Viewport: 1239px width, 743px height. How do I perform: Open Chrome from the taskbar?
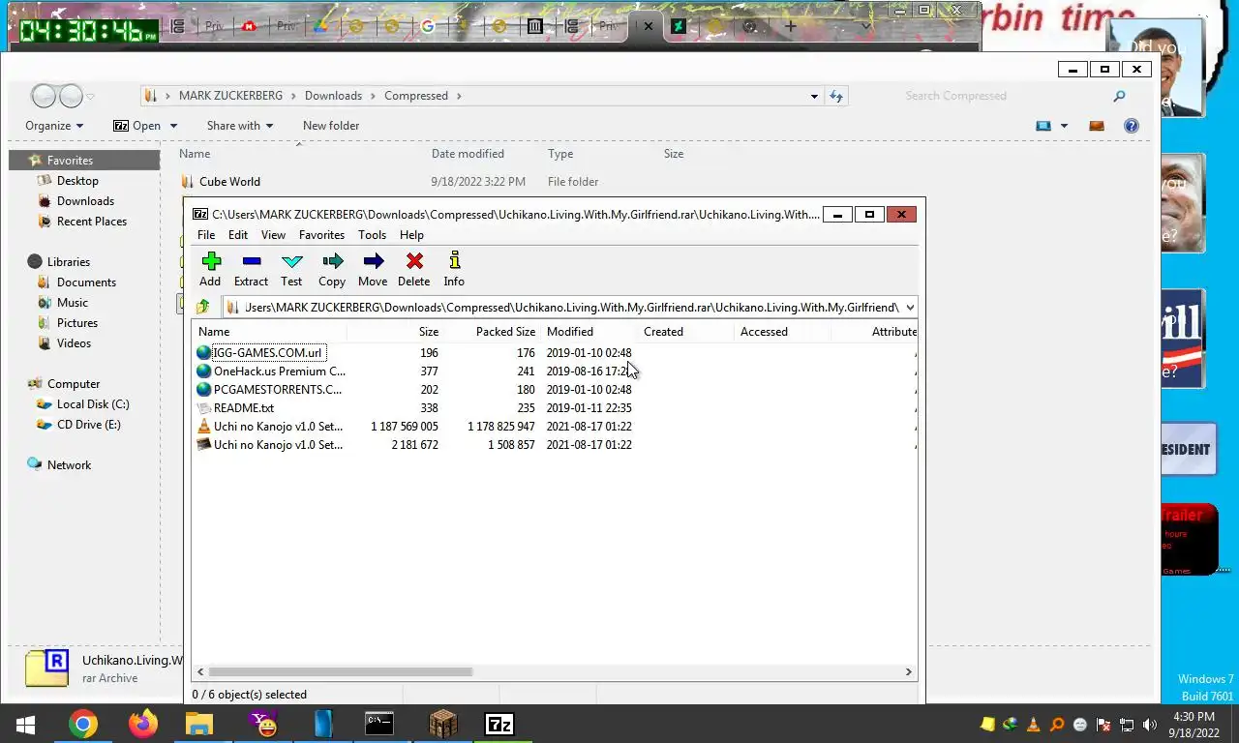pos(83,724)
